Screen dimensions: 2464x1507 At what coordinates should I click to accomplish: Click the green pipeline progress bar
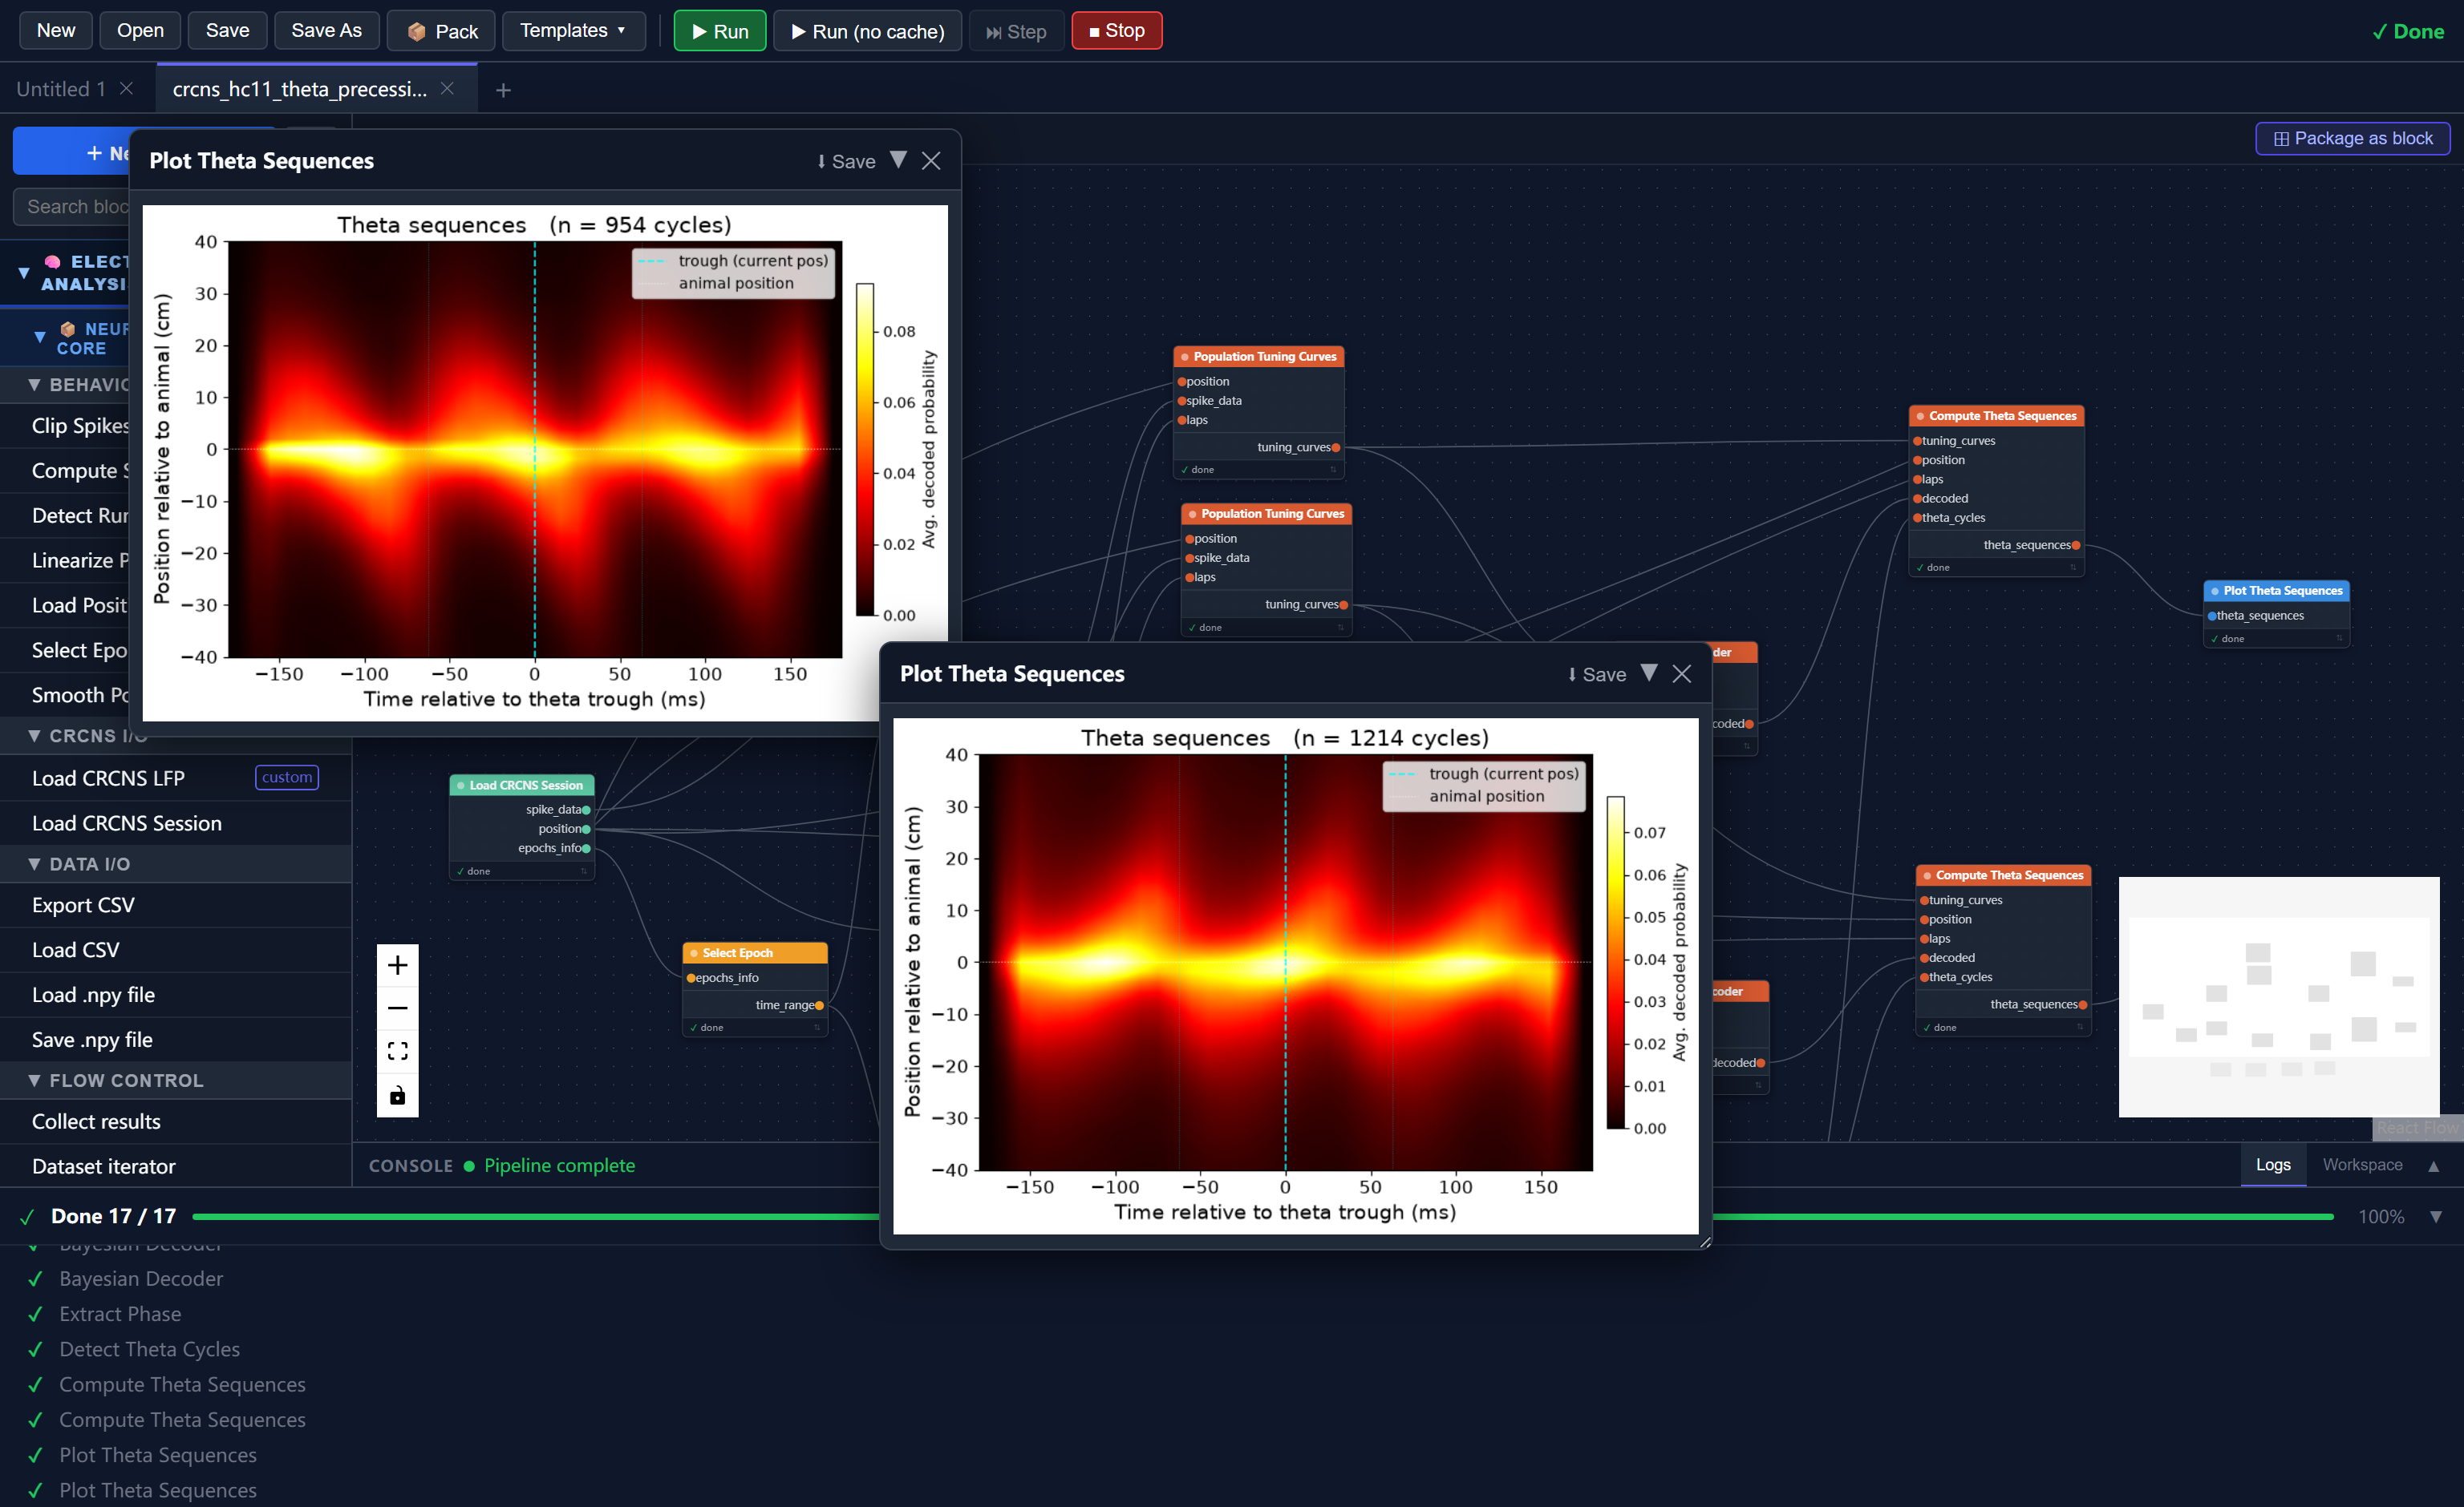click(x=1262, y=1216)
